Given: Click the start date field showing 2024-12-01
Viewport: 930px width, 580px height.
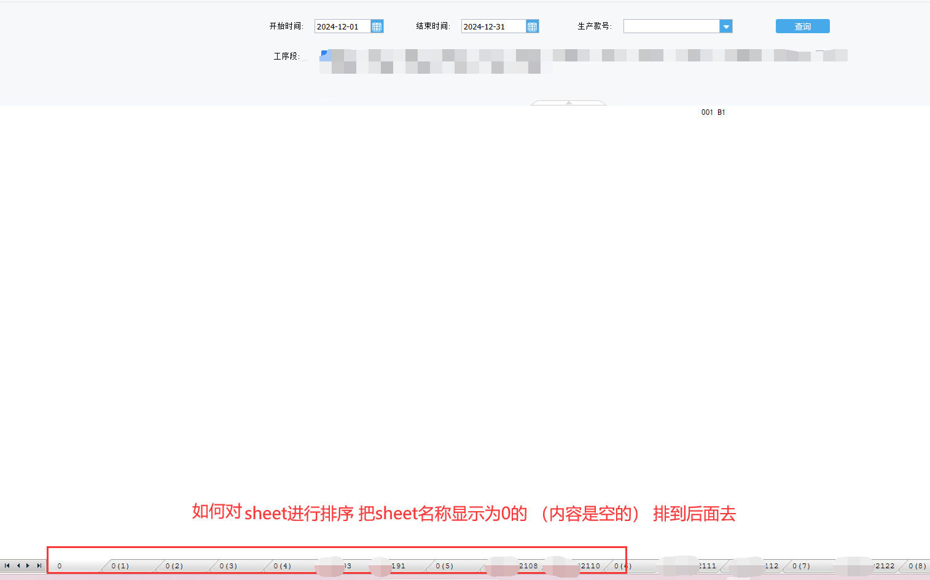Looking at the screenshot, I should [342, 26].
